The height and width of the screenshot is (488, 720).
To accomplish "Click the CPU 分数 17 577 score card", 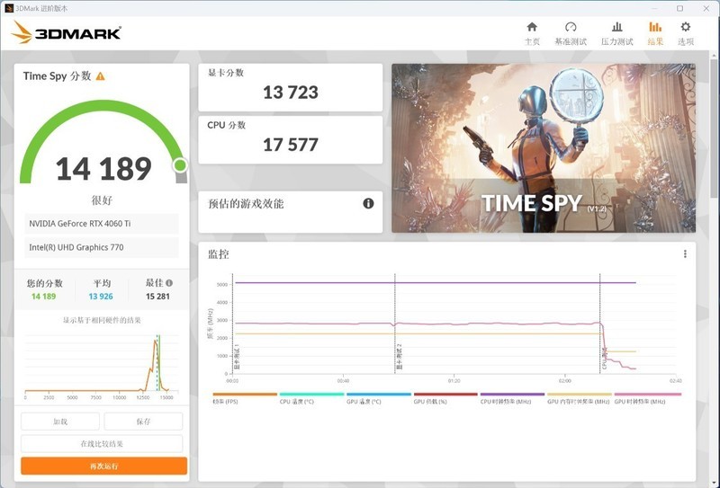I will 290,140.
